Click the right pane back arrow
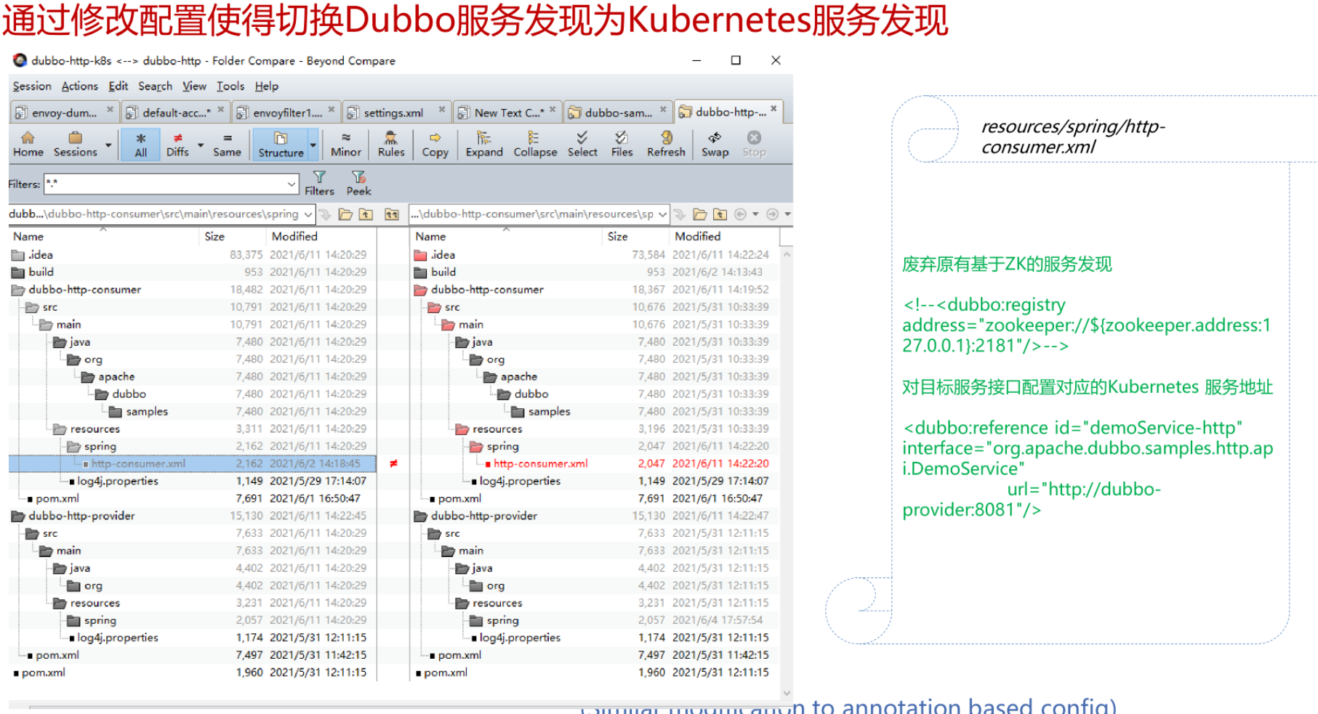 [740, 214]
